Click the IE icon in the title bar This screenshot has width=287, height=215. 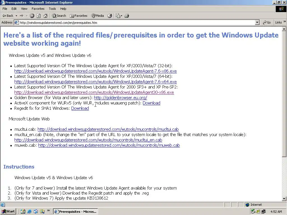(3, 3)
